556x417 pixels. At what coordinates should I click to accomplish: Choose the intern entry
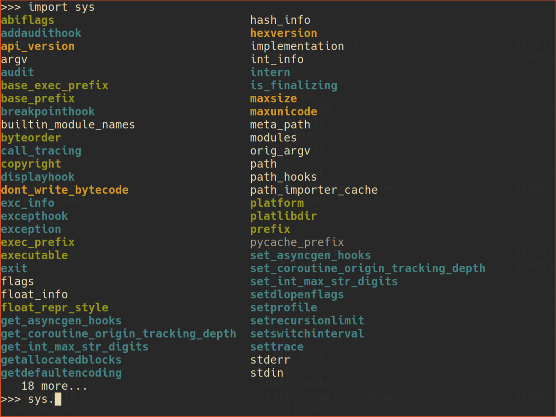pyautogui.click(x=270, y=72)
